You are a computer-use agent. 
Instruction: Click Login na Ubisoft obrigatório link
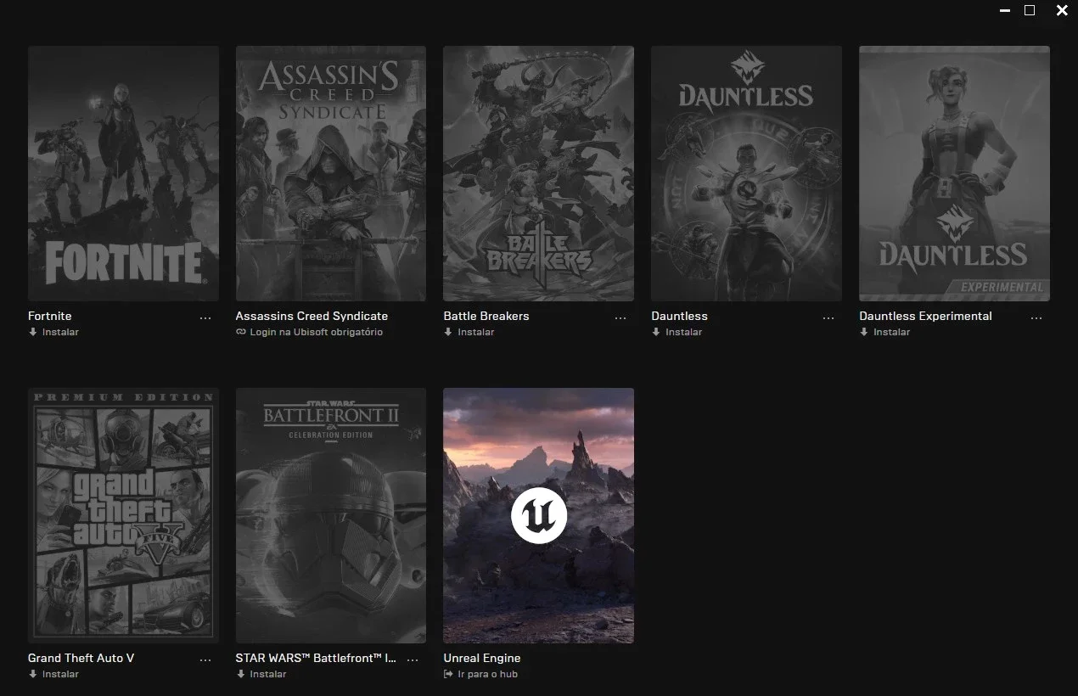click(309, 332)
